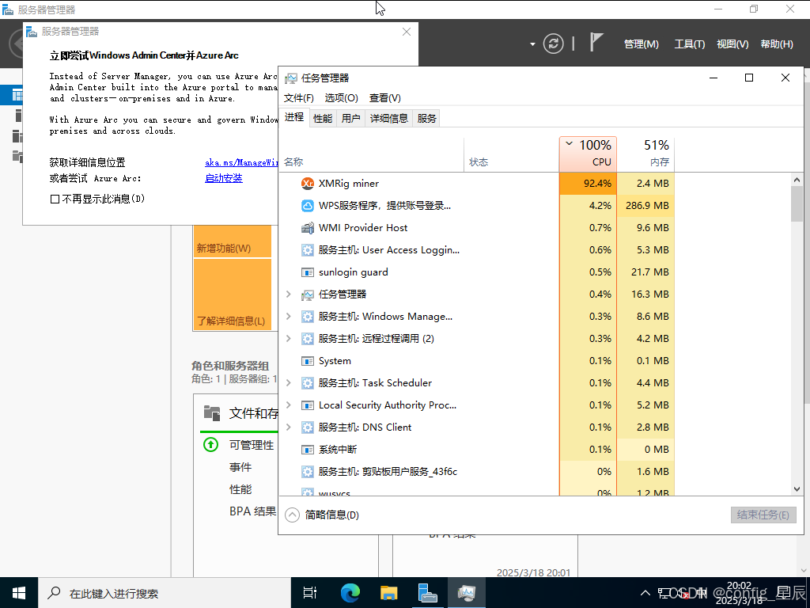Expand the 任务管理器 process group
This screenshot has height=608, width=810.
coord(289,294)
